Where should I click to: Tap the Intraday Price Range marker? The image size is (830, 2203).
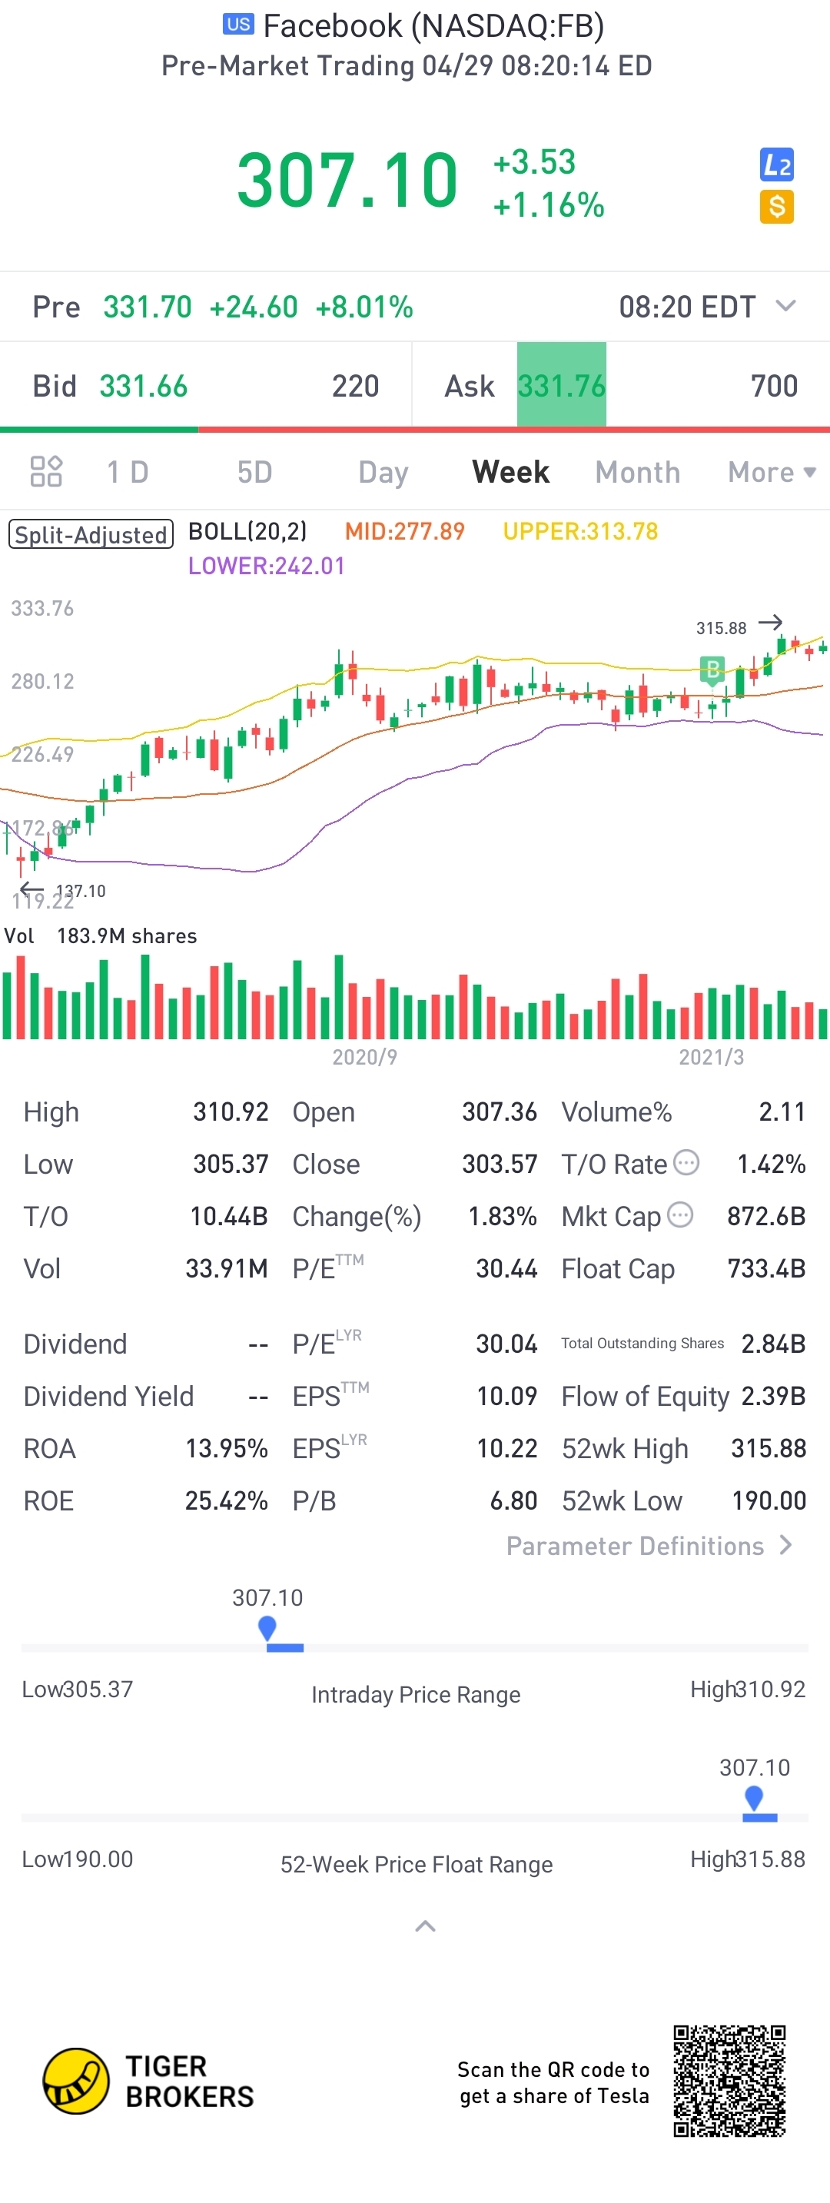267,1629
